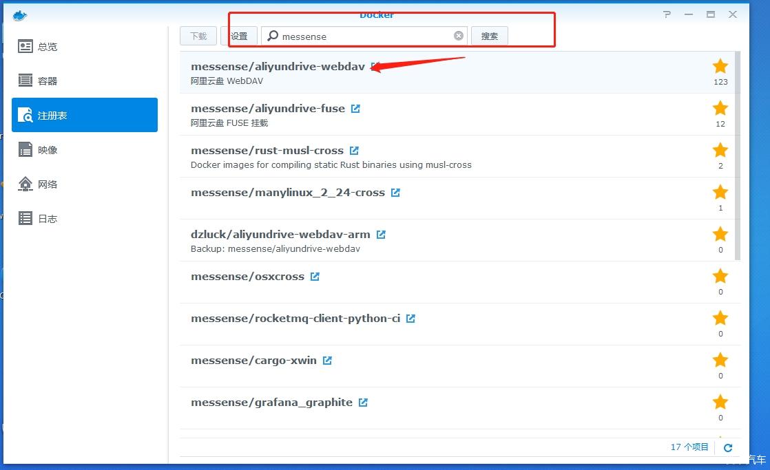770x470 pixels.
Task: Open the 设置 settings button
Action: click(239, 36)
